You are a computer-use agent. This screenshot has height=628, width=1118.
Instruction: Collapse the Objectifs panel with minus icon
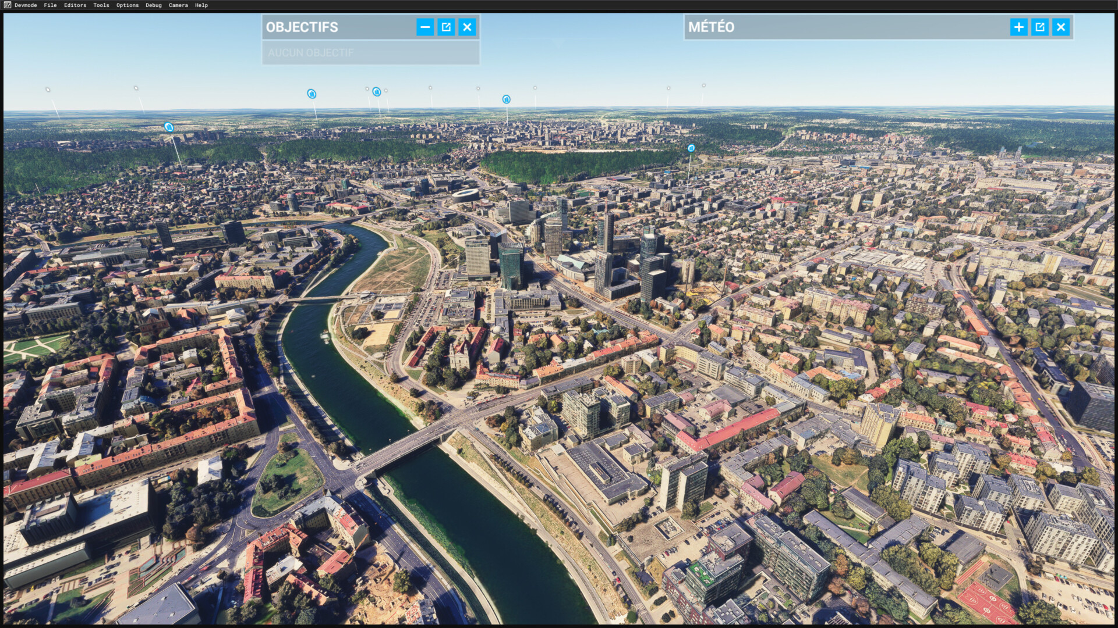click(x=425, y=27)
